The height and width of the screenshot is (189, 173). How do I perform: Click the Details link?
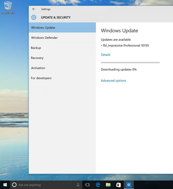(106, 55)
